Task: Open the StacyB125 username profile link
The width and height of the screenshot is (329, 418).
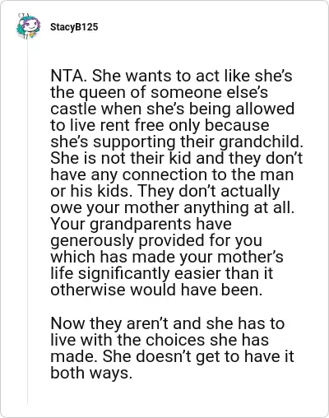Action: click(74, 27)
